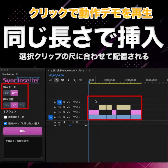
Task: Toggle the V1 track targeting label
Action: (59, 117)
